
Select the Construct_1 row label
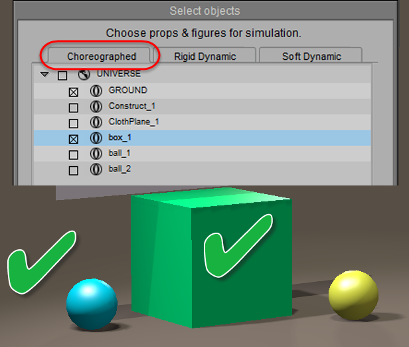[x=132, y=106]
